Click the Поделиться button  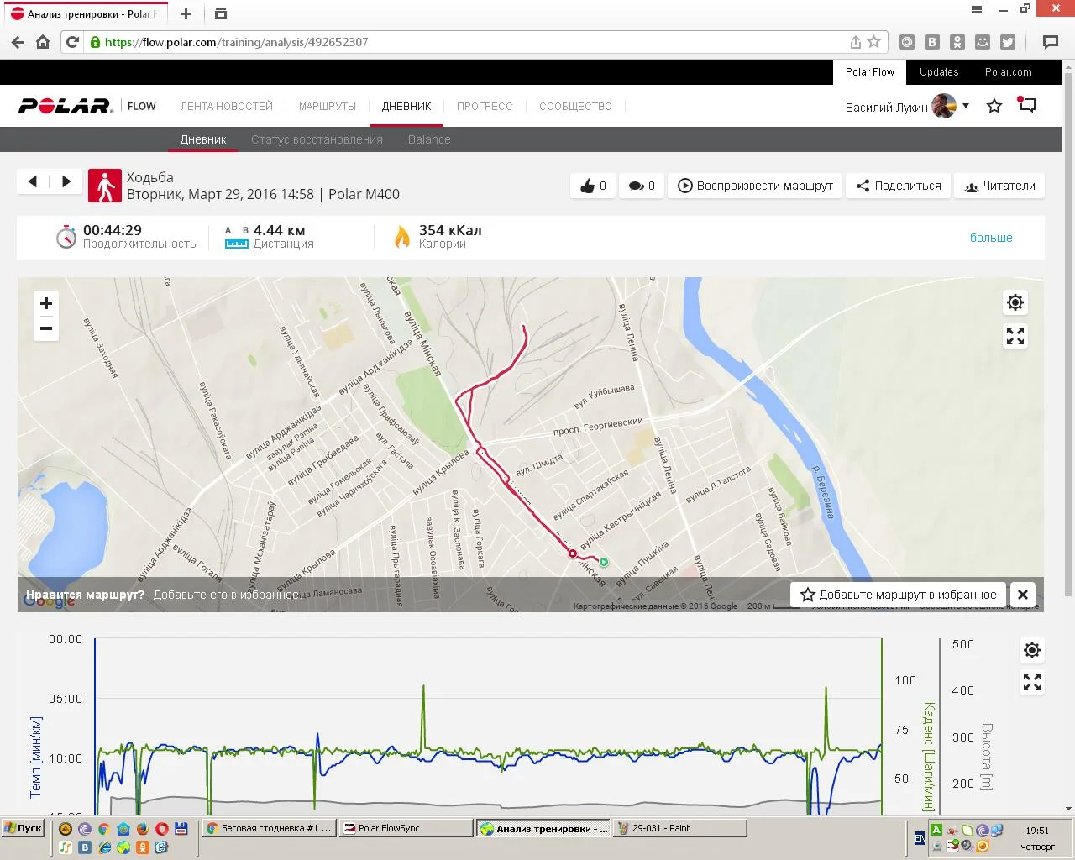[x=899, y=186]
